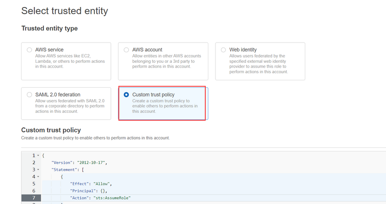Select the AWS service radio button
Screen dimensions: 386x204
pyautogui.click(x=29, y=50)
